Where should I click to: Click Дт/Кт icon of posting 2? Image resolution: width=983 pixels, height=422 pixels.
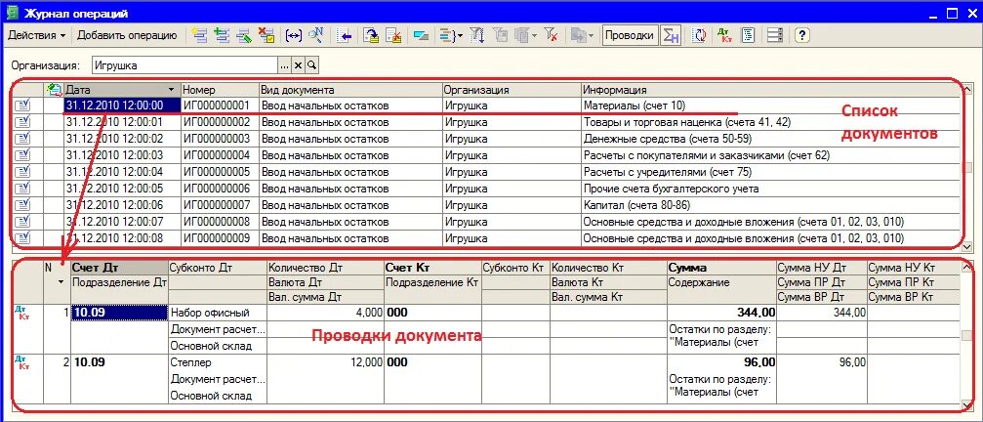(x=21, y=362)
